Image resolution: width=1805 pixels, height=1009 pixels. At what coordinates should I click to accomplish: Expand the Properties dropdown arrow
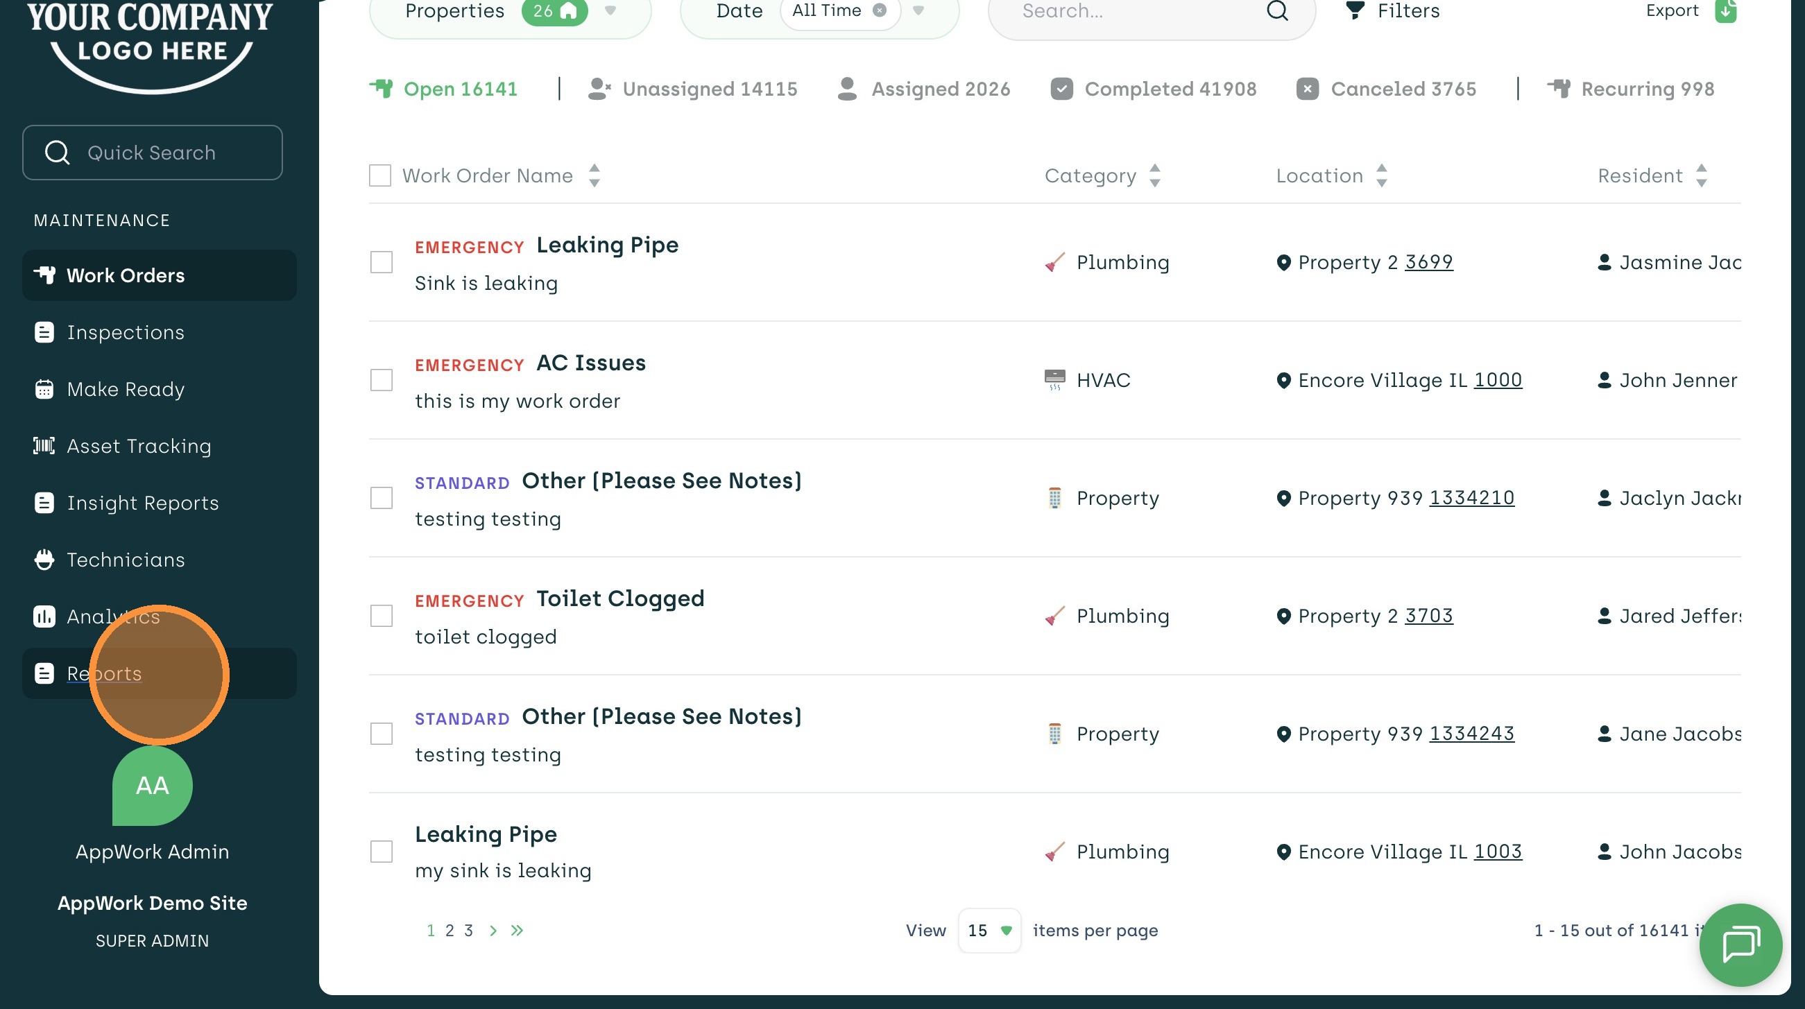click(610, 10)
